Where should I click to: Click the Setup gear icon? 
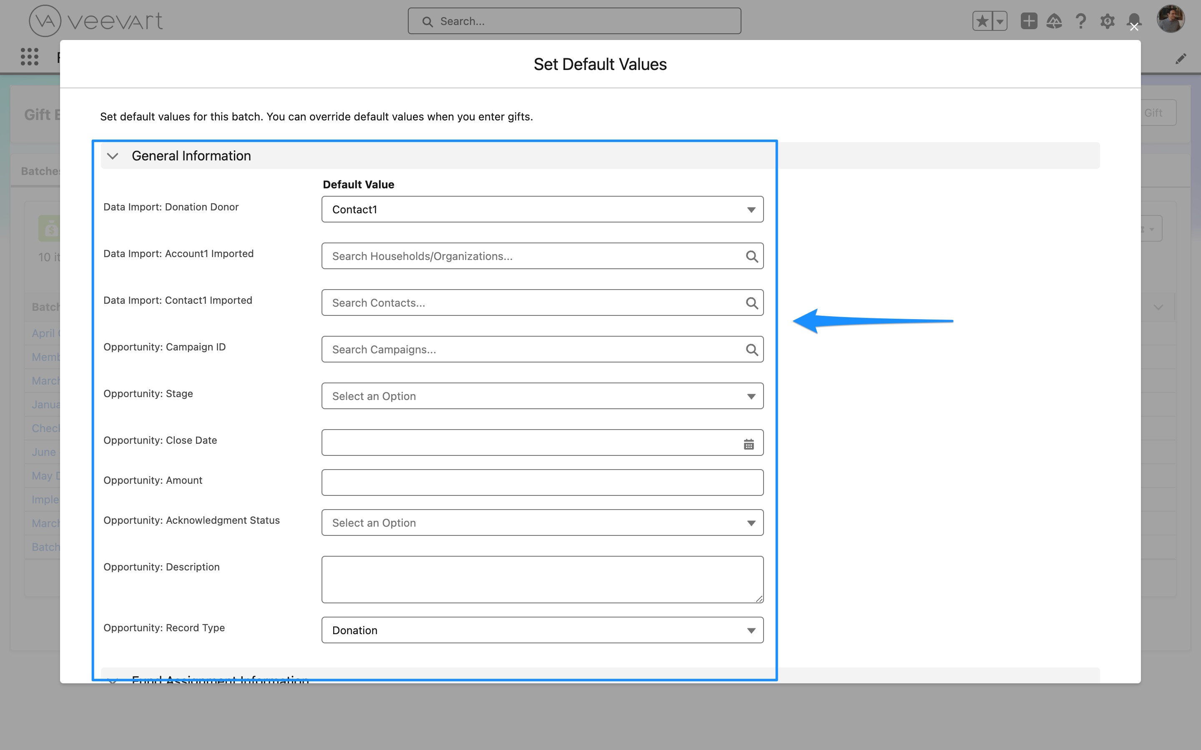[x=1108, y=21]
